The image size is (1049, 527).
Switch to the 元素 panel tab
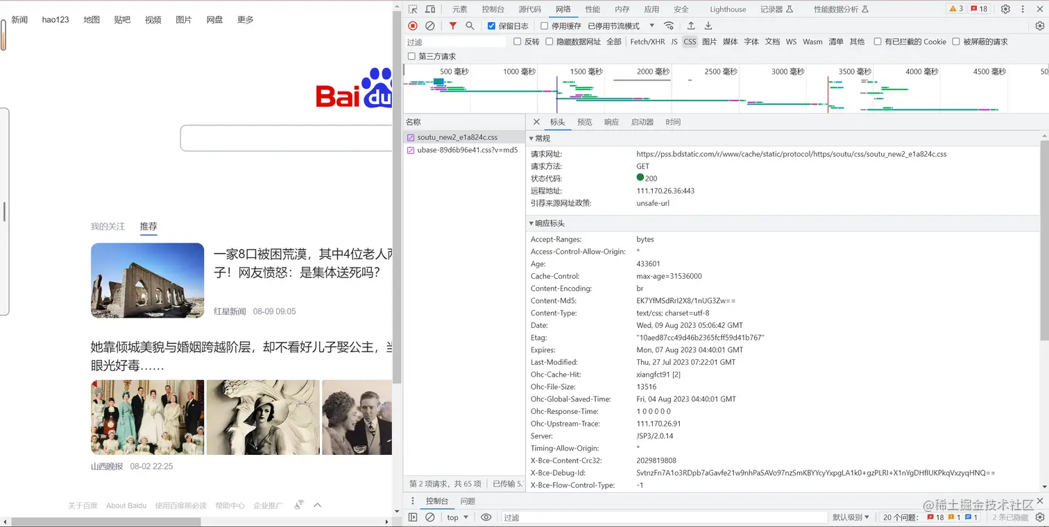pyautogui.click(x=460, y=9)
